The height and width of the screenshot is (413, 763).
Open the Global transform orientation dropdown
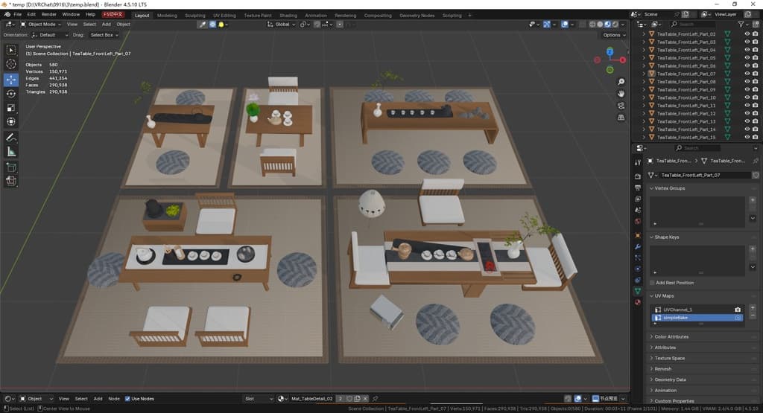tap(281, 25)
